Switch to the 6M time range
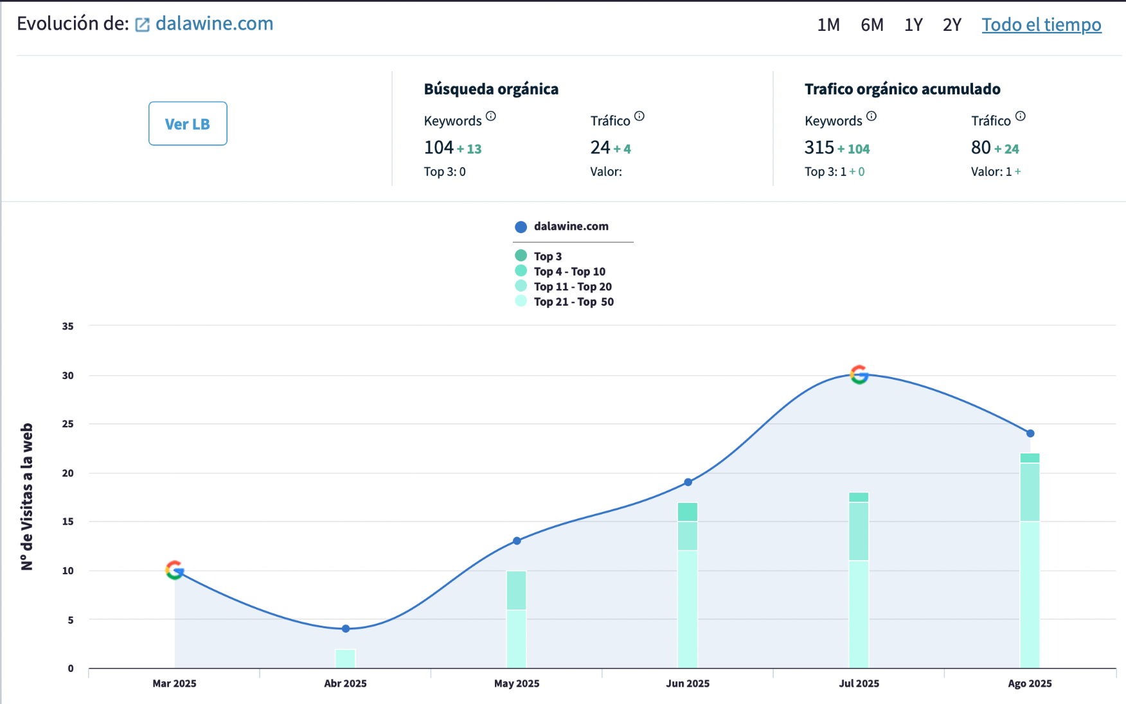This screenshot has width=1126, height=704. [x=872, y=24]
